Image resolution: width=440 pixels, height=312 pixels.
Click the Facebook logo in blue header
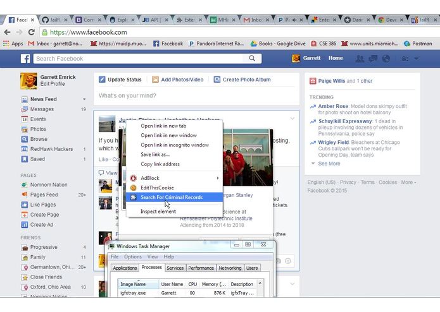[25, 59]
